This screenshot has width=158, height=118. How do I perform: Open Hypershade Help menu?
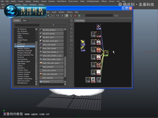click(76, 12)
